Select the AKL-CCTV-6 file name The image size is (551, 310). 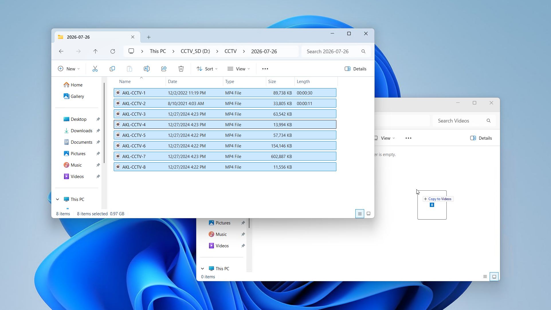[134, 146]
